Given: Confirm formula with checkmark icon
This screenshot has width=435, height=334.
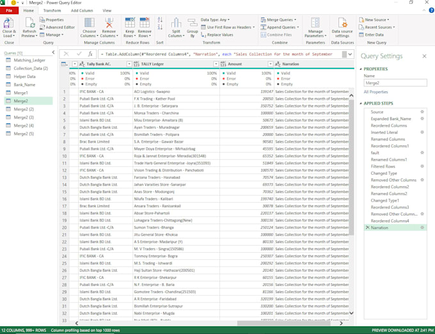Looking at the screenshot, I should 79,54.
